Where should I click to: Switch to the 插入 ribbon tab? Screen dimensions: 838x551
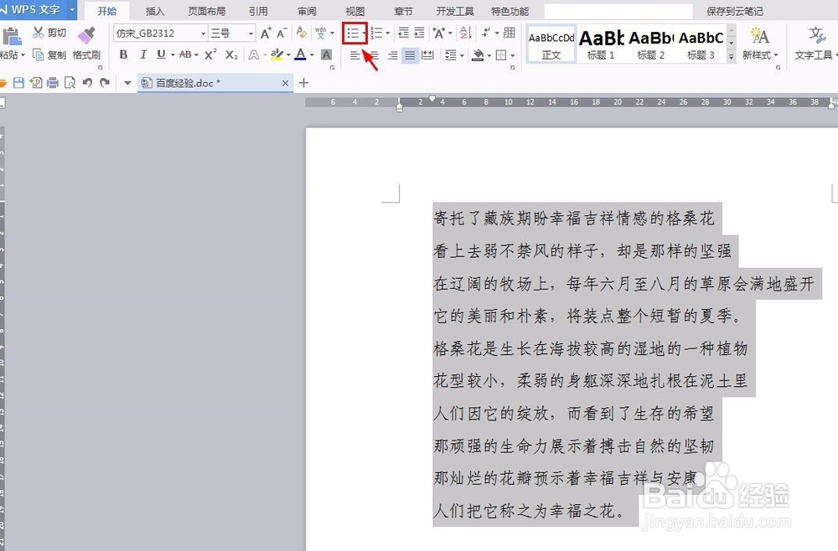tap(154, 11)
